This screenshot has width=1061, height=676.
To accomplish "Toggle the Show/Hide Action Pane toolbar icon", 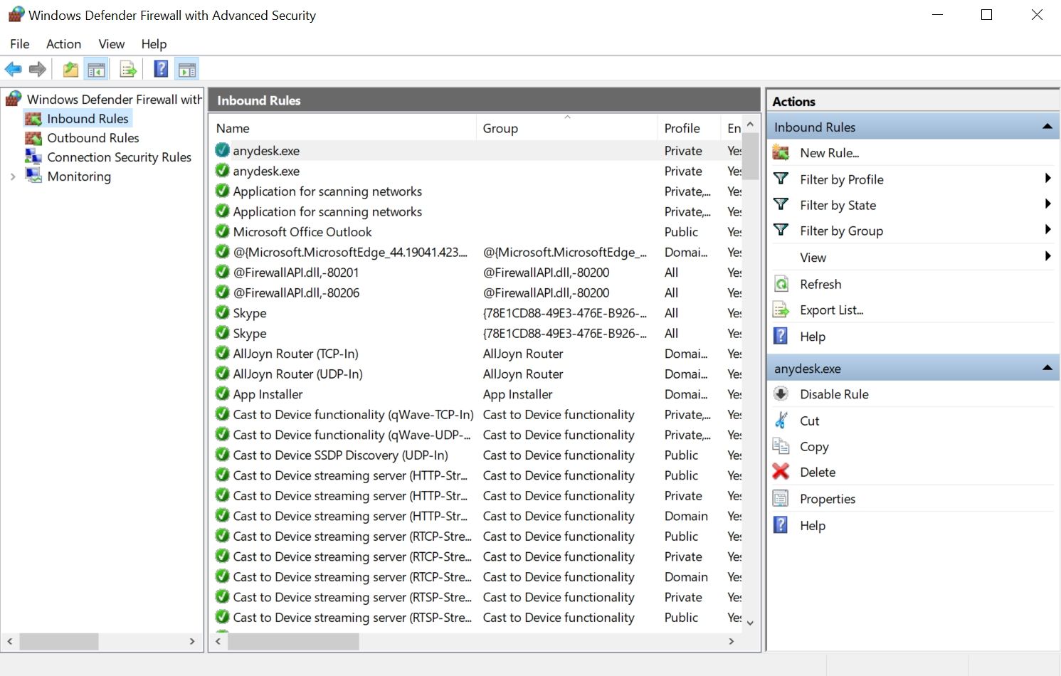I will click(x=187, y=69).
